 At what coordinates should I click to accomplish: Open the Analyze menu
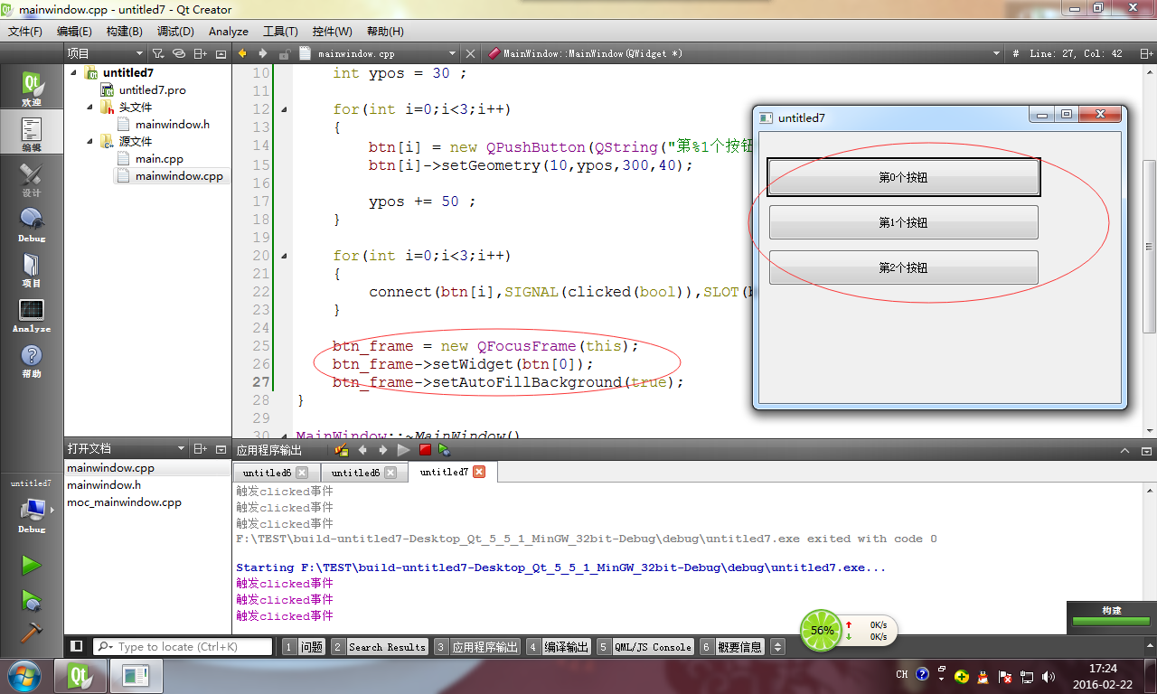coord(229,31)
